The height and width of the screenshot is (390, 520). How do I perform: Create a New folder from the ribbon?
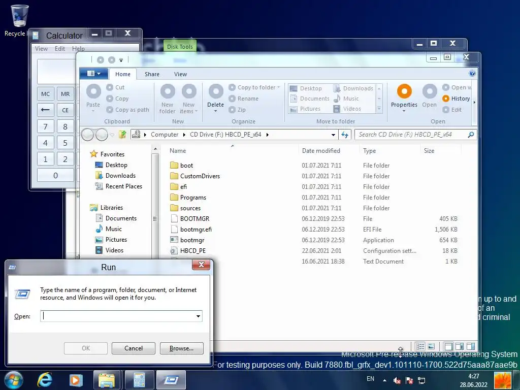click(x=168, y=99)
